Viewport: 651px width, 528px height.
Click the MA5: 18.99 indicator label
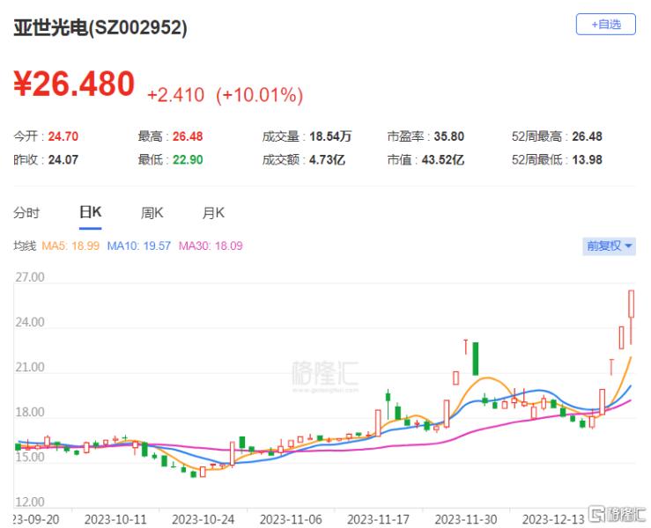(70, 246)
